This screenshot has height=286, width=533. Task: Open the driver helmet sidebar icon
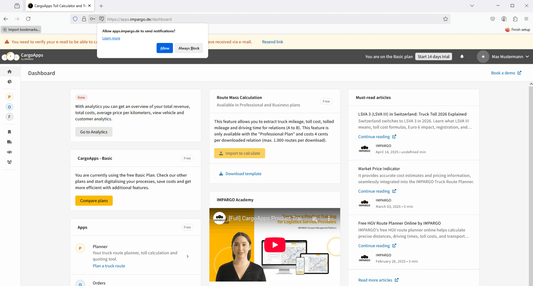tap(9, 152)
